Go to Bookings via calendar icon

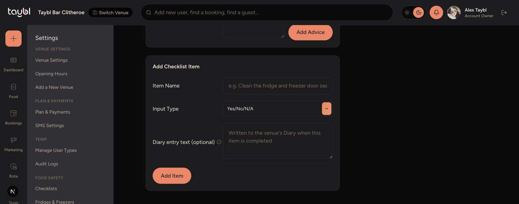click(13, 113)
